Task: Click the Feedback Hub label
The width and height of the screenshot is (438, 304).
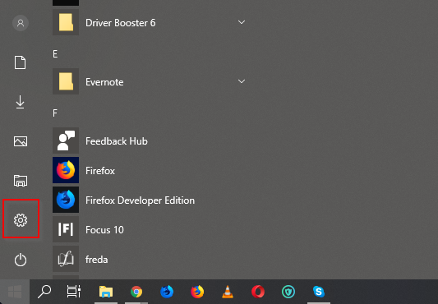Action: (117, 141)
